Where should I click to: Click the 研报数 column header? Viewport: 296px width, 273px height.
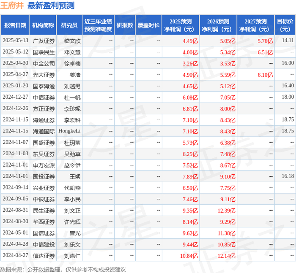(125, 25)
